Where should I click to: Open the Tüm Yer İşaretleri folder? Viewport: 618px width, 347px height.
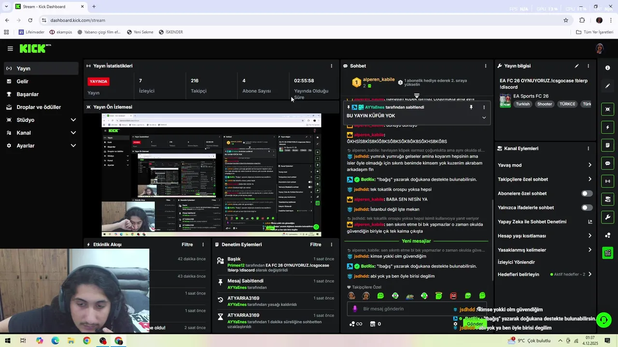pyautogui.click(x=594, y=32)
